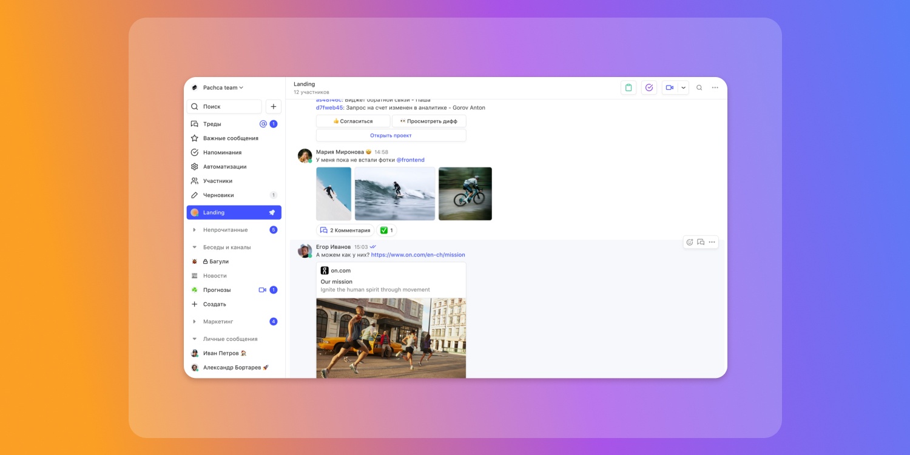Toggle the green checkmark reaction
The width and height of the screenshot is (910, 455).
pyautogui.click(x=386, y=231)
